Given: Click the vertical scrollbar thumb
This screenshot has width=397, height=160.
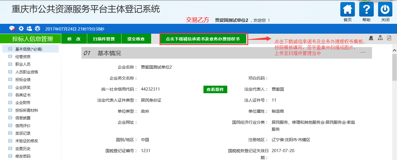Looking at the screenshot, I should pos(394,67).
